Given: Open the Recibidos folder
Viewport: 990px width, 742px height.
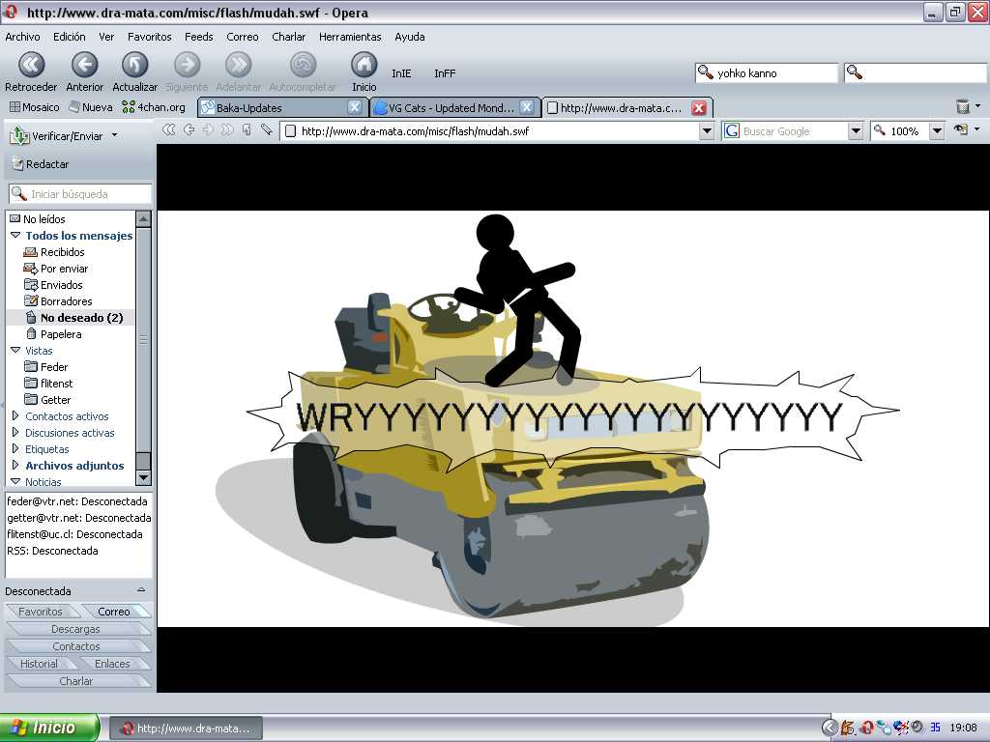Looking at the screenshot, I should tap(54, 252).
